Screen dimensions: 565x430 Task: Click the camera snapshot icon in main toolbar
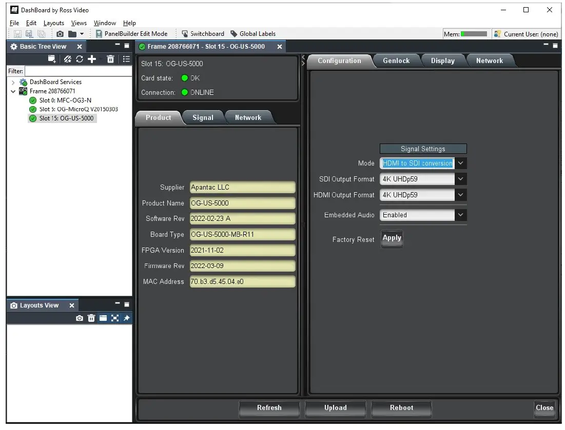[60, 34]
